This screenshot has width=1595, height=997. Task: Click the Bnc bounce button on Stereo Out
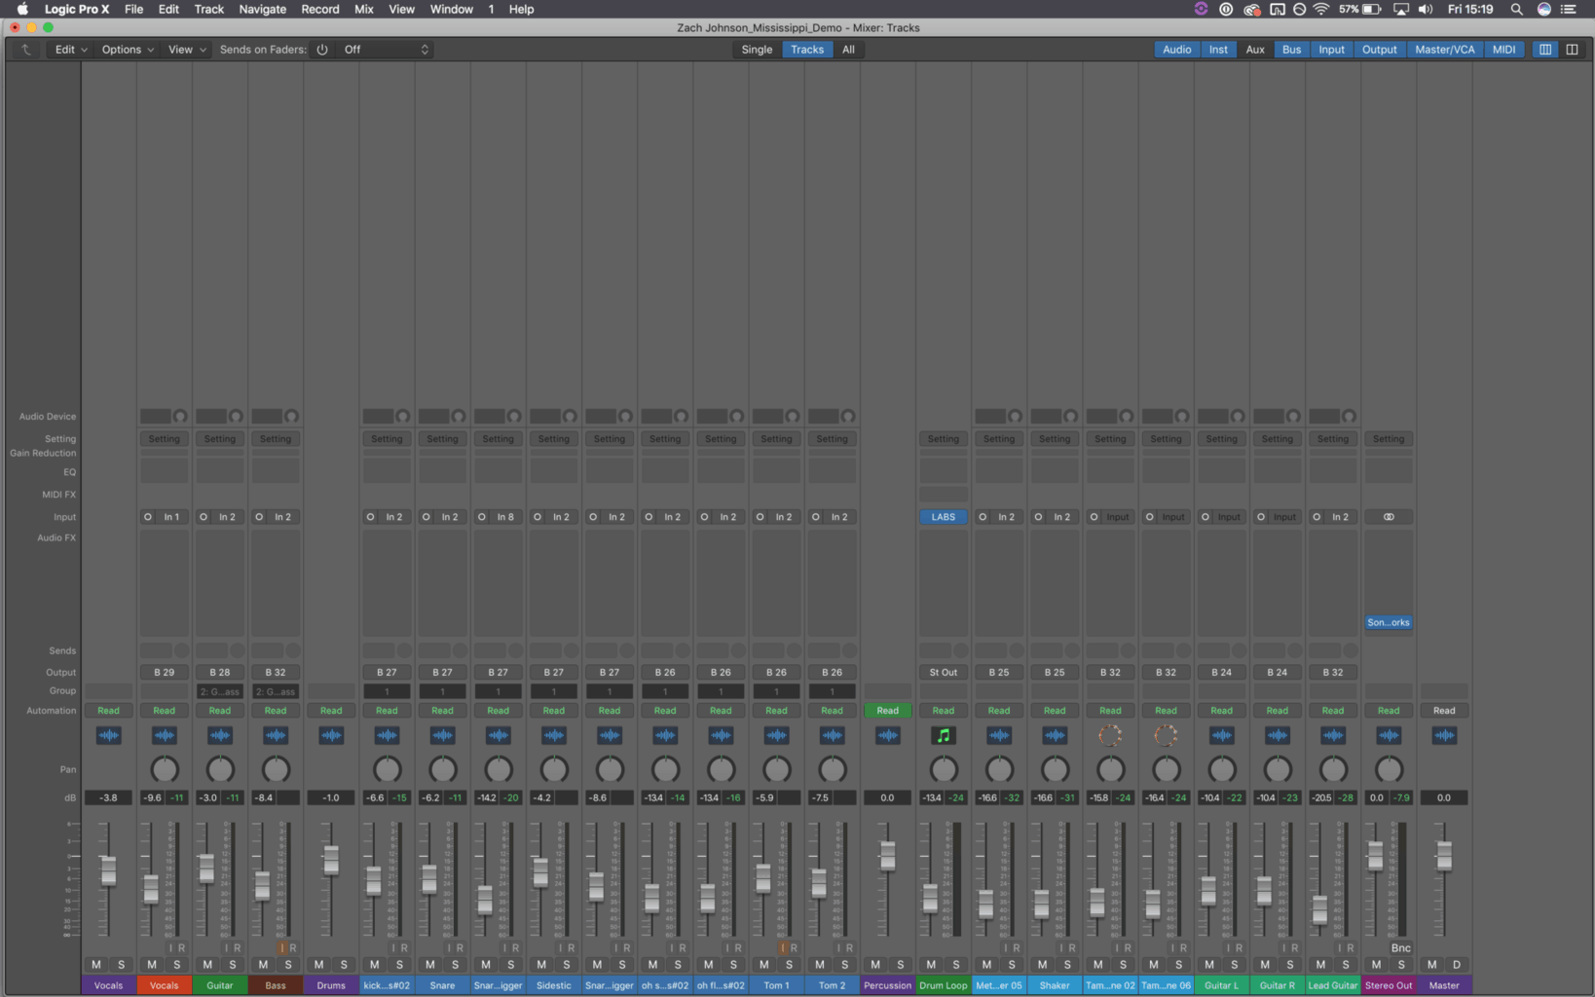pyautogui.click(x=1400, y=947)
